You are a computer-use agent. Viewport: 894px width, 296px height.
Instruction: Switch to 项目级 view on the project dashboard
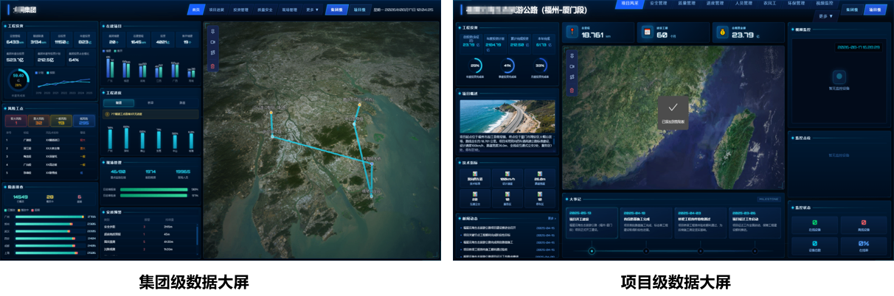pyautogui.click(x=875, y=10)
